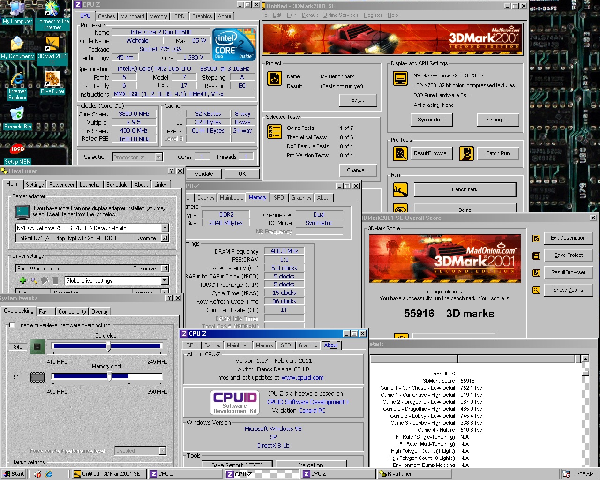
Task: Click the Validate button in CPU-Z
Action: click(204, 174)
